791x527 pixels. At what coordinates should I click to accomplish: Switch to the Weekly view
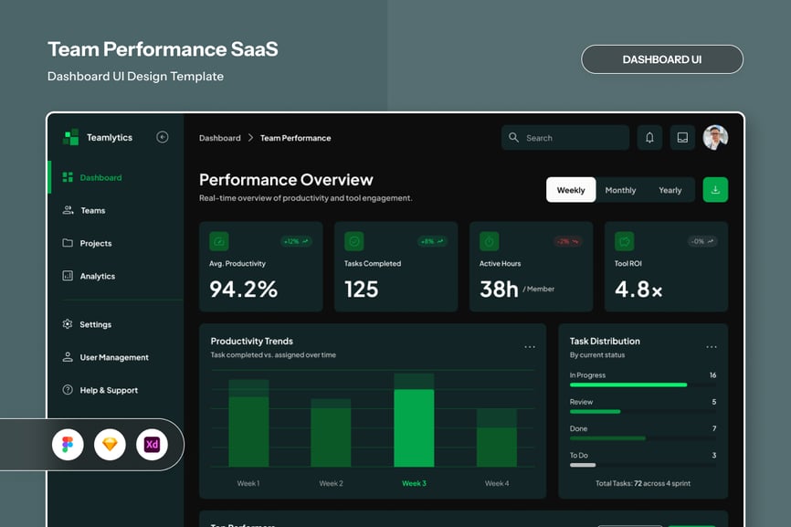pyautogui.click(x=571, y=190)
